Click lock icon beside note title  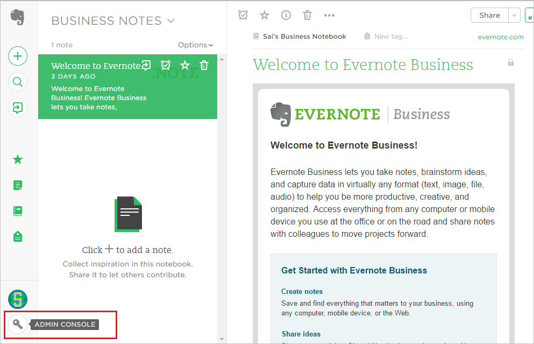tap(511, 62)
